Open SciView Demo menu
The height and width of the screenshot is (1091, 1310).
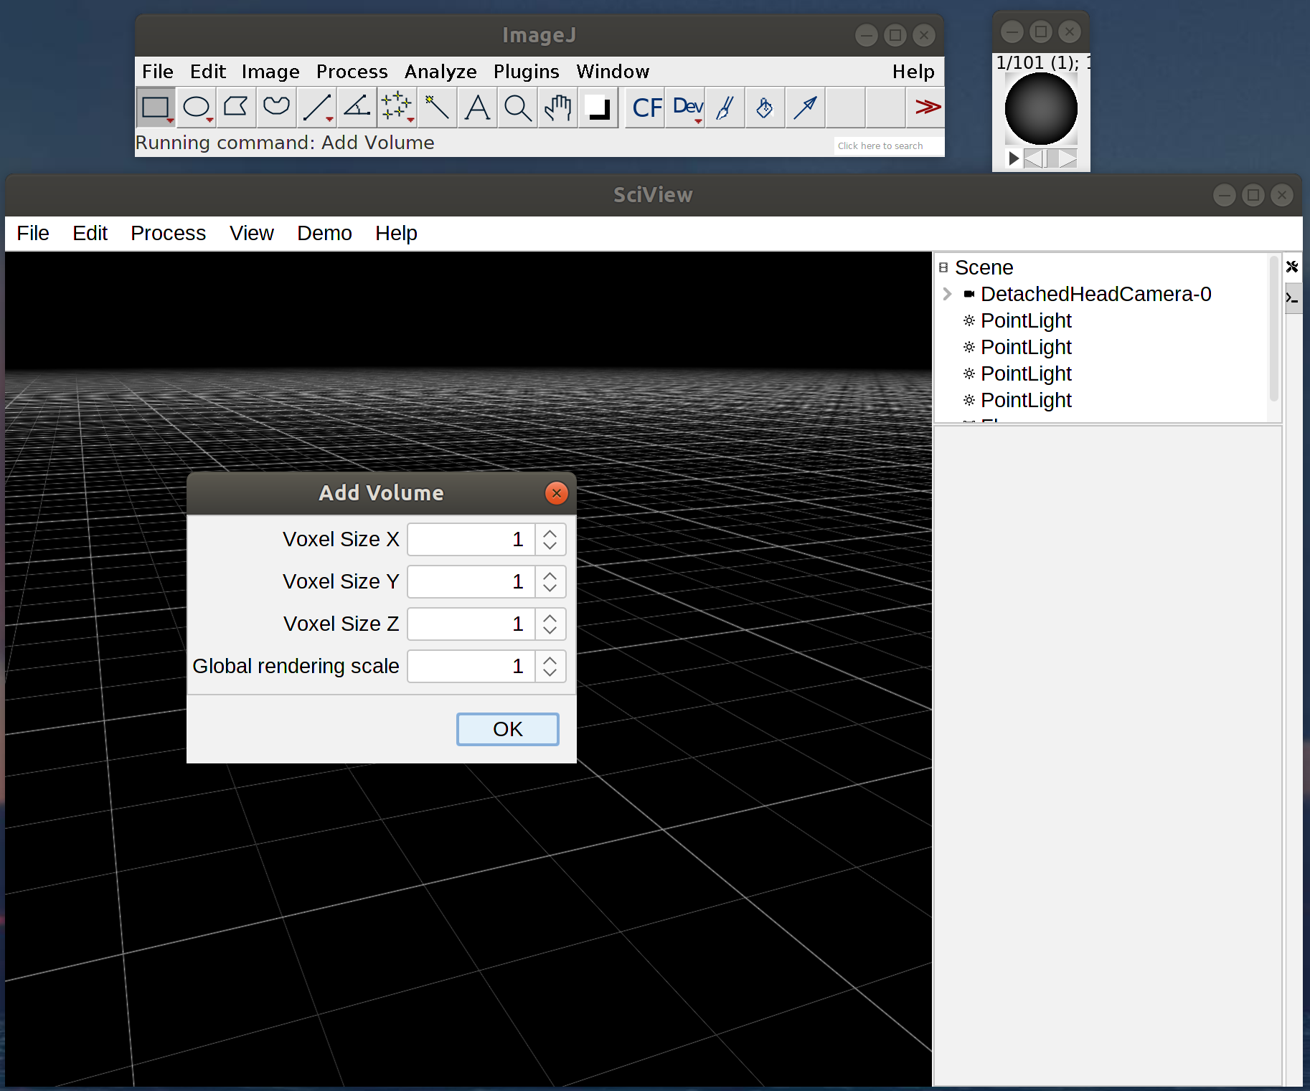[324, 234]
